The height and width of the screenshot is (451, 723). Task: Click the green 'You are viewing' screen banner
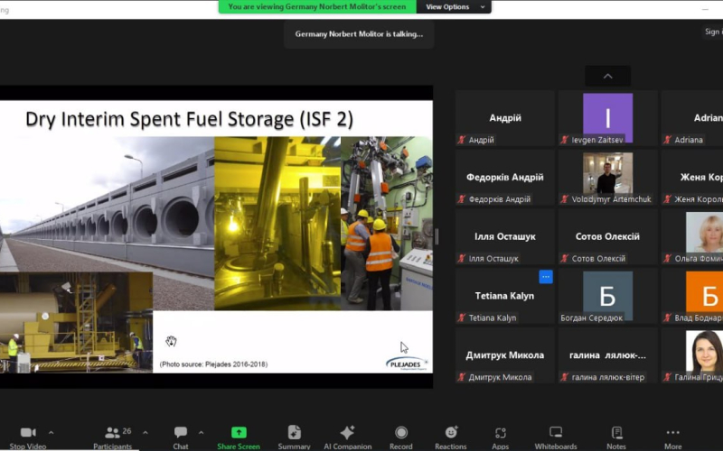point(317,7)
